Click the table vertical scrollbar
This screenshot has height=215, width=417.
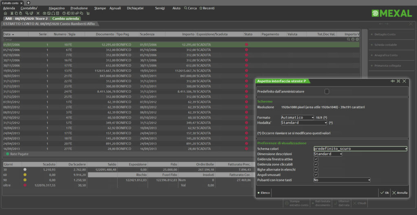pyautogui.click(x=364, y=93)
